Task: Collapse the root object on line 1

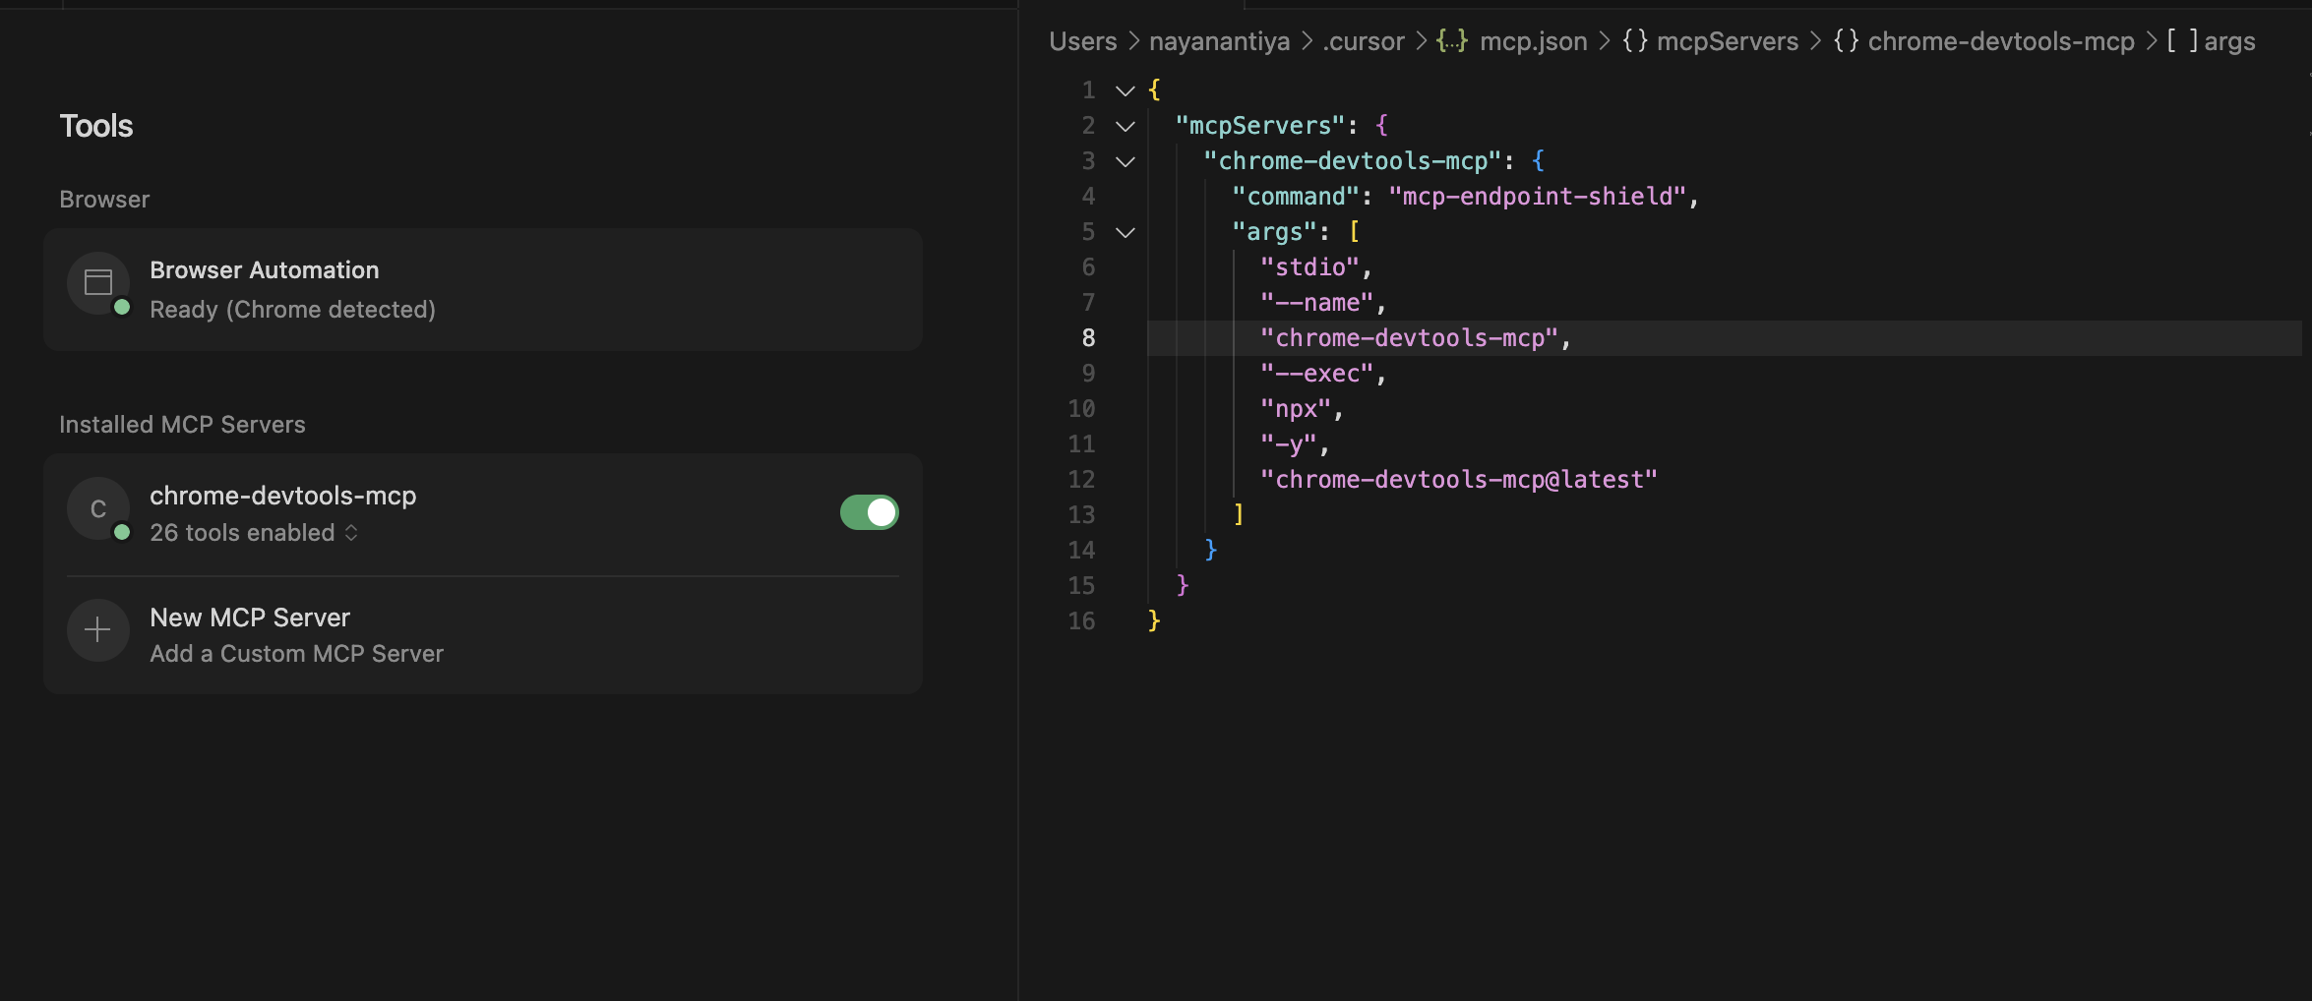Action: click(1126, 90)
